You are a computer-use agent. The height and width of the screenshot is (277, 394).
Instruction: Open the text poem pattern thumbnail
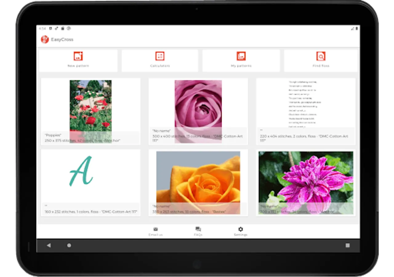pyautogui.click(x=306, y=105)
